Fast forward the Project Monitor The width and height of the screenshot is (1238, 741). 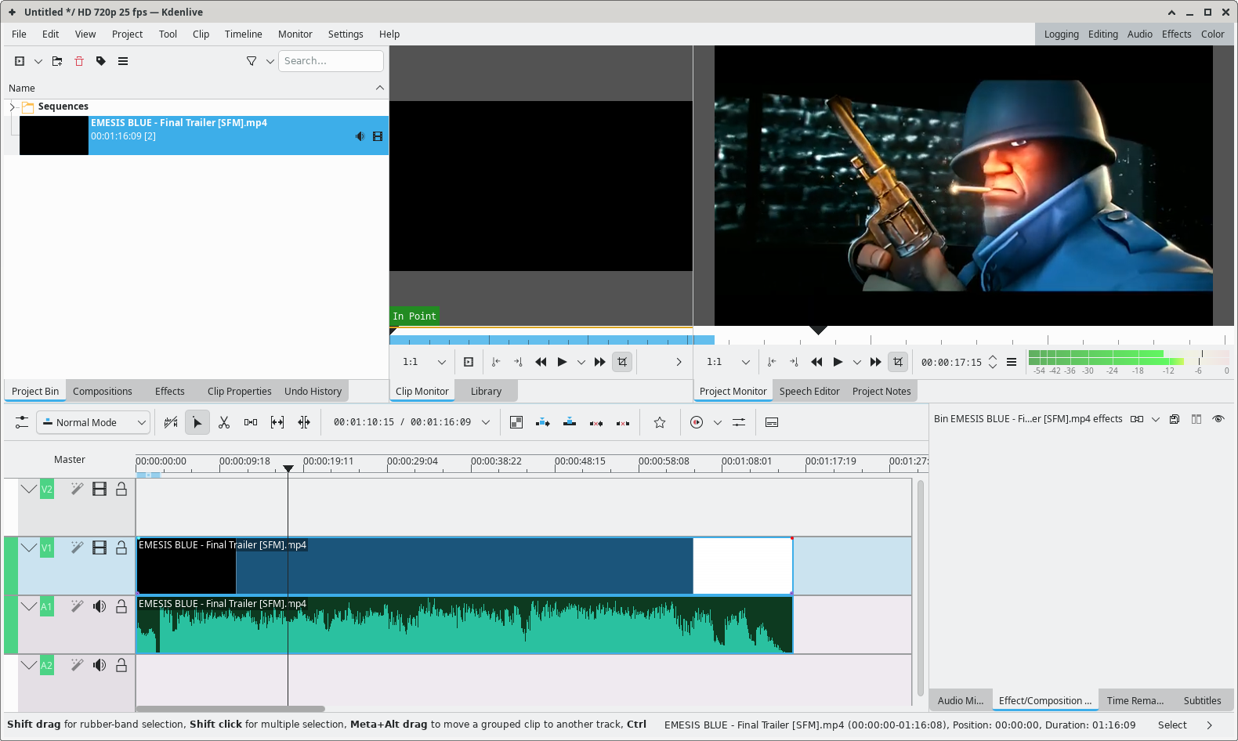pos(876,362)
